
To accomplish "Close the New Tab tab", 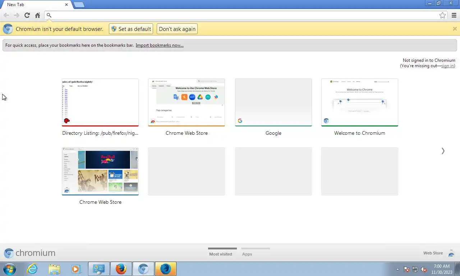I will (x=66, y=5).
